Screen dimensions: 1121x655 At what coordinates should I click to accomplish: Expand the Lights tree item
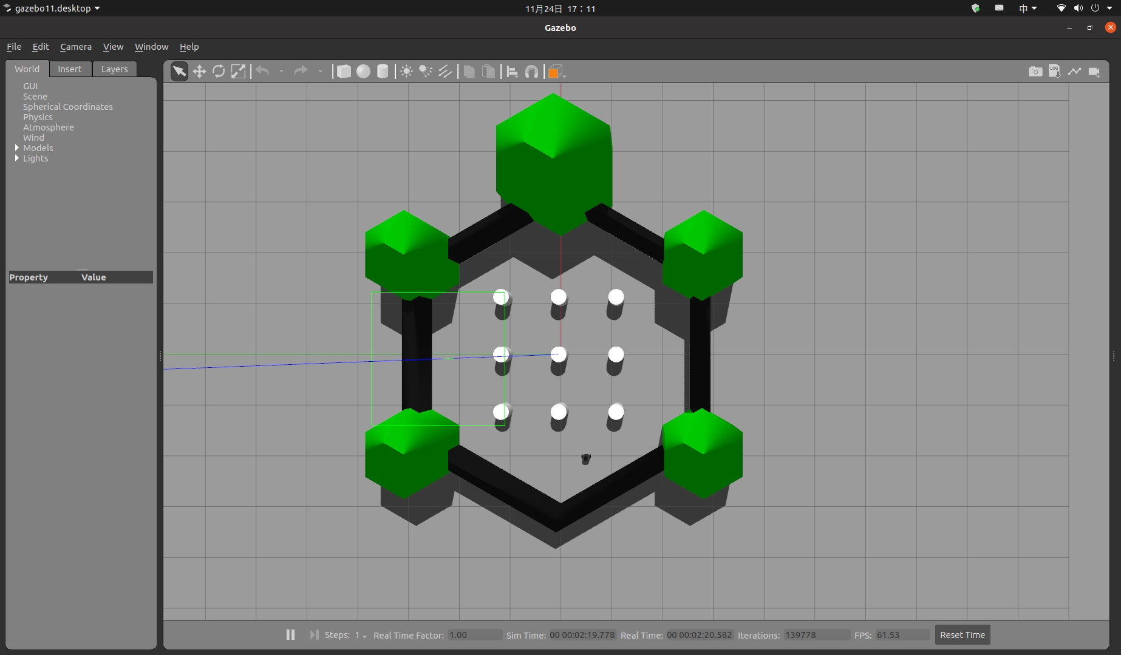pos(17,158)
